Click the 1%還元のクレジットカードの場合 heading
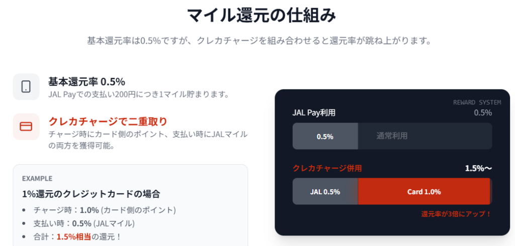This screenshot has height=246, width=515. [91, 194]
